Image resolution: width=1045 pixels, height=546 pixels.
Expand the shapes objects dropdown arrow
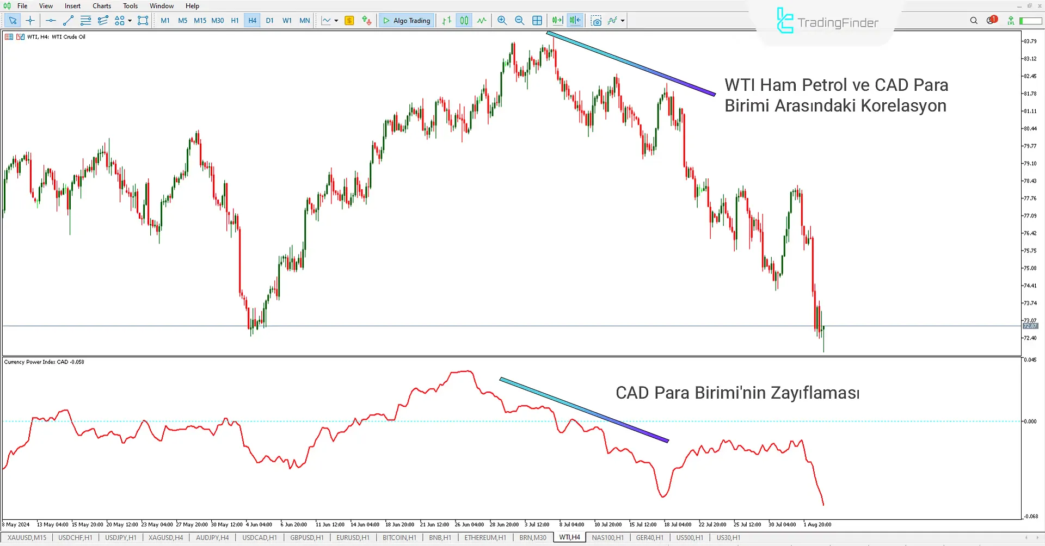tap(130, 21)
